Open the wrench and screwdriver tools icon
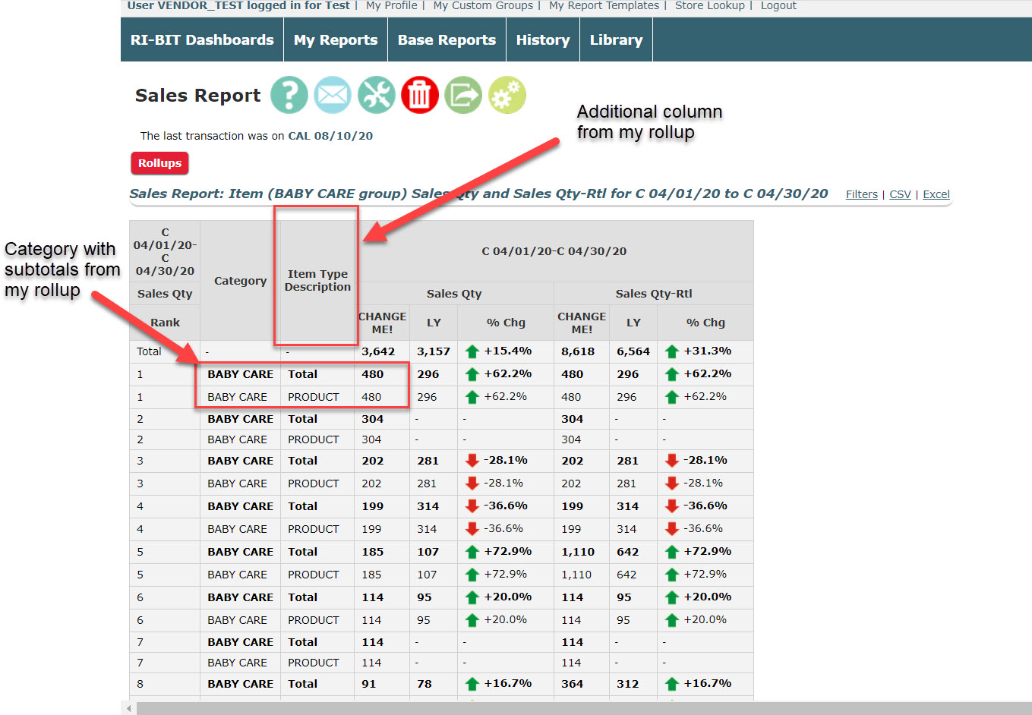1032x715 pixels. click(377, 96)
